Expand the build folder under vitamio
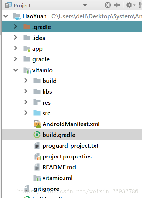The width and height of the screenshot is (142, 198). (26, 80)
